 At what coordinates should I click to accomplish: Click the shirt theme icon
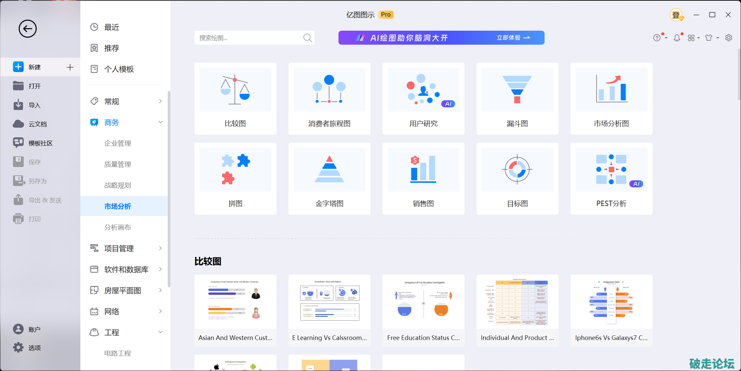tap(709, 38)
